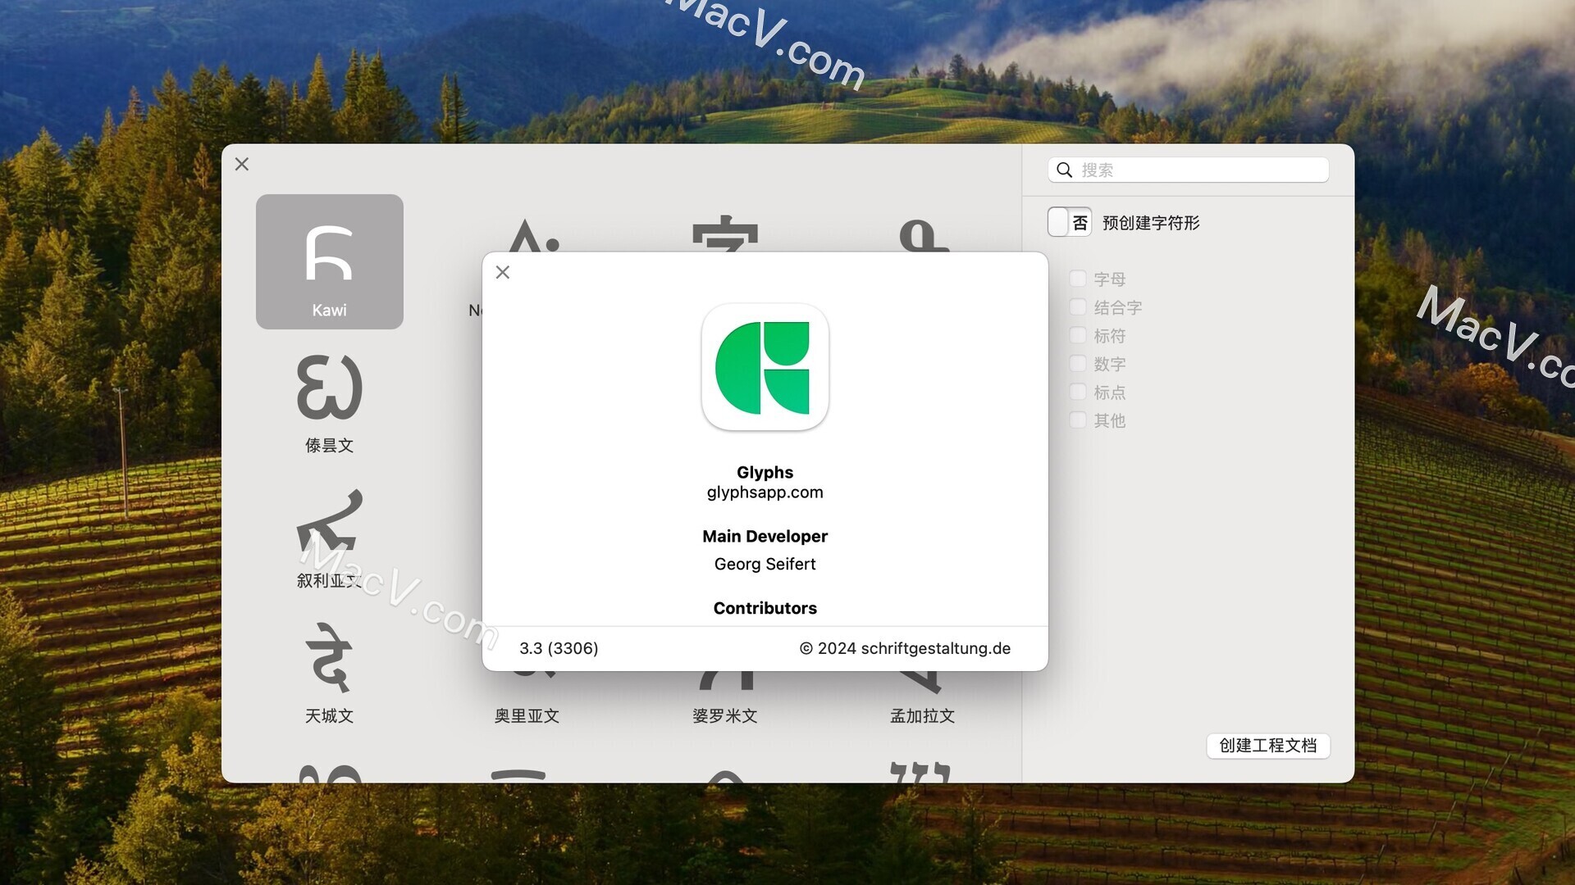Select the 奥里亚文 script label
Screen dimensions: 1575x885
pos(527,715)
